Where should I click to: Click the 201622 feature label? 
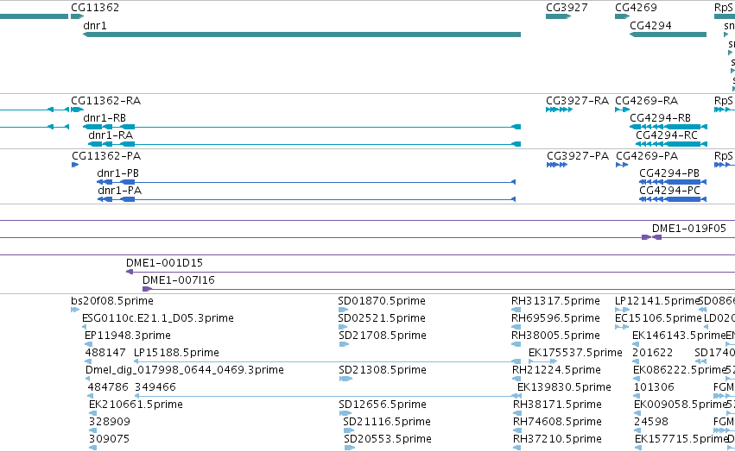click(x=652, y=353)
